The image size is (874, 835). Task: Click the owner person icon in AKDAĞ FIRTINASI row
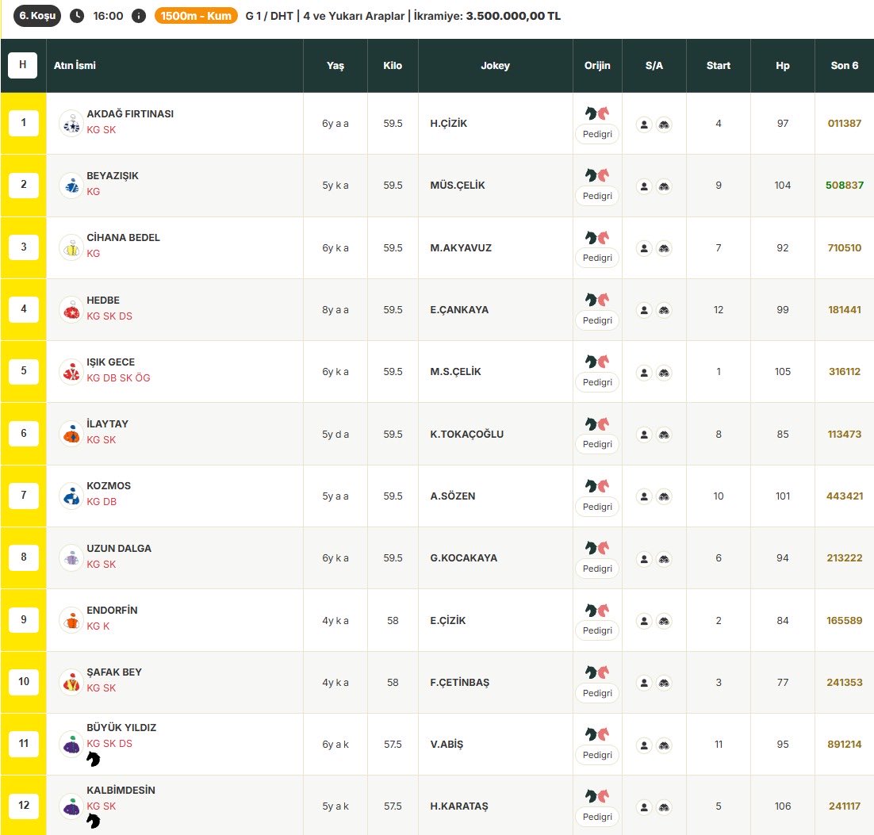[x=644, y=124]
